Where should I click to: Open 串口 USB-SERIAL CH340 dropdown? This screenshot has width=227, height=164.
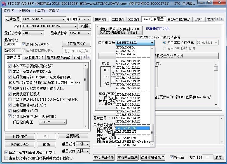50,26
